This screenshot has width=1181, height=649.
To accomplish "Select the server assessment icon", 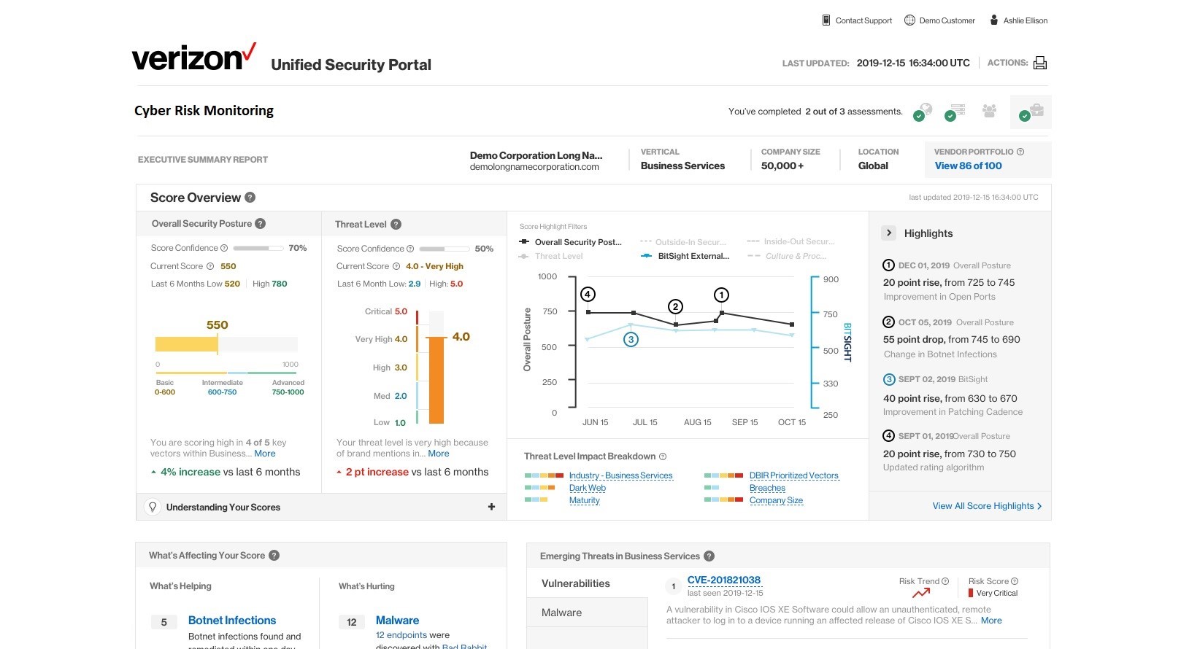I will click(957, 109).
